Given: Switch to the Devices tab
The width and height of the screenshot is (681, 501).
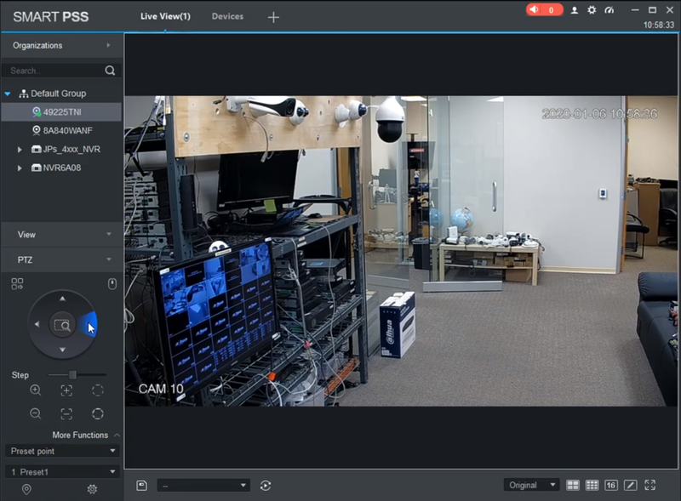Looking at the screenshot, I should [227, 16].
